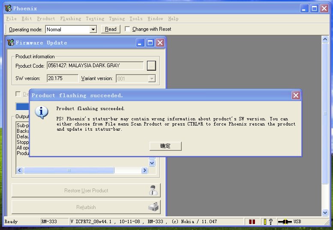Click the USB connection icon in status bar

coord(285,222)
